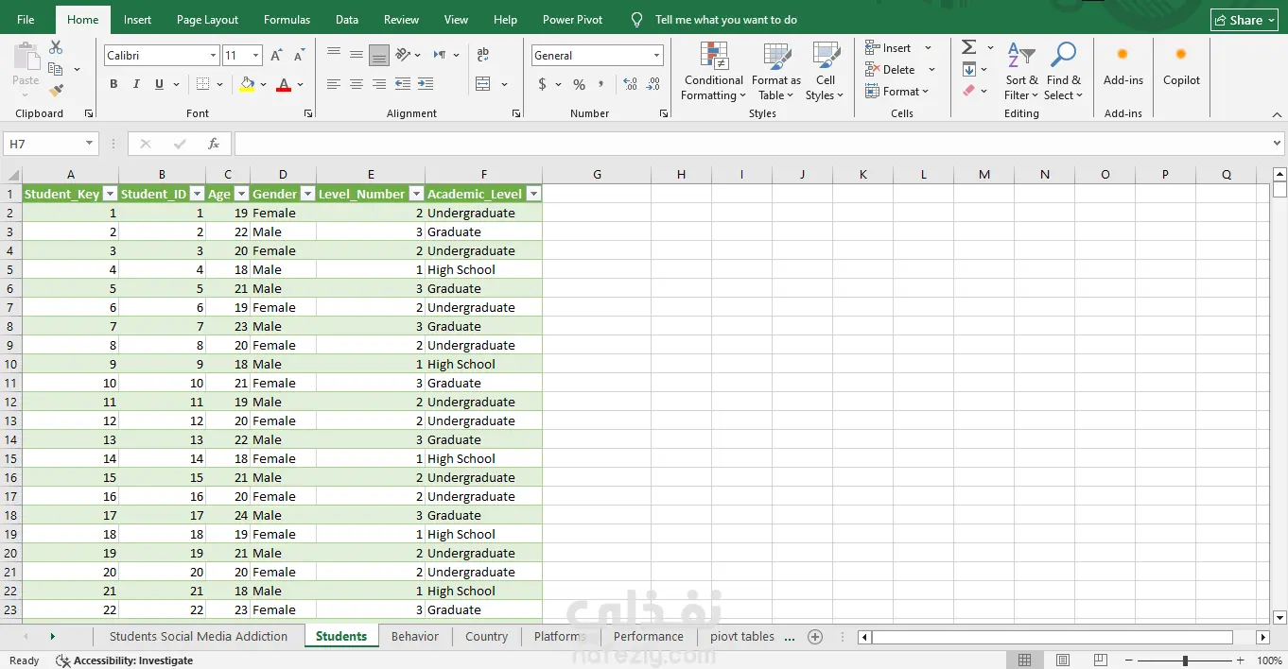Toggle Middle Align vertical alignment
The image size is (1288, 669).
pos(357,55)
